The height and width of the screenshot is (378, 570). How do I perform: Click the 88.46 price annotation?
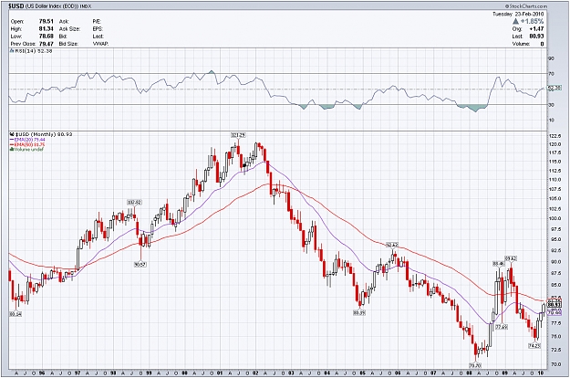pyautogui.click(x=498, y=263)
